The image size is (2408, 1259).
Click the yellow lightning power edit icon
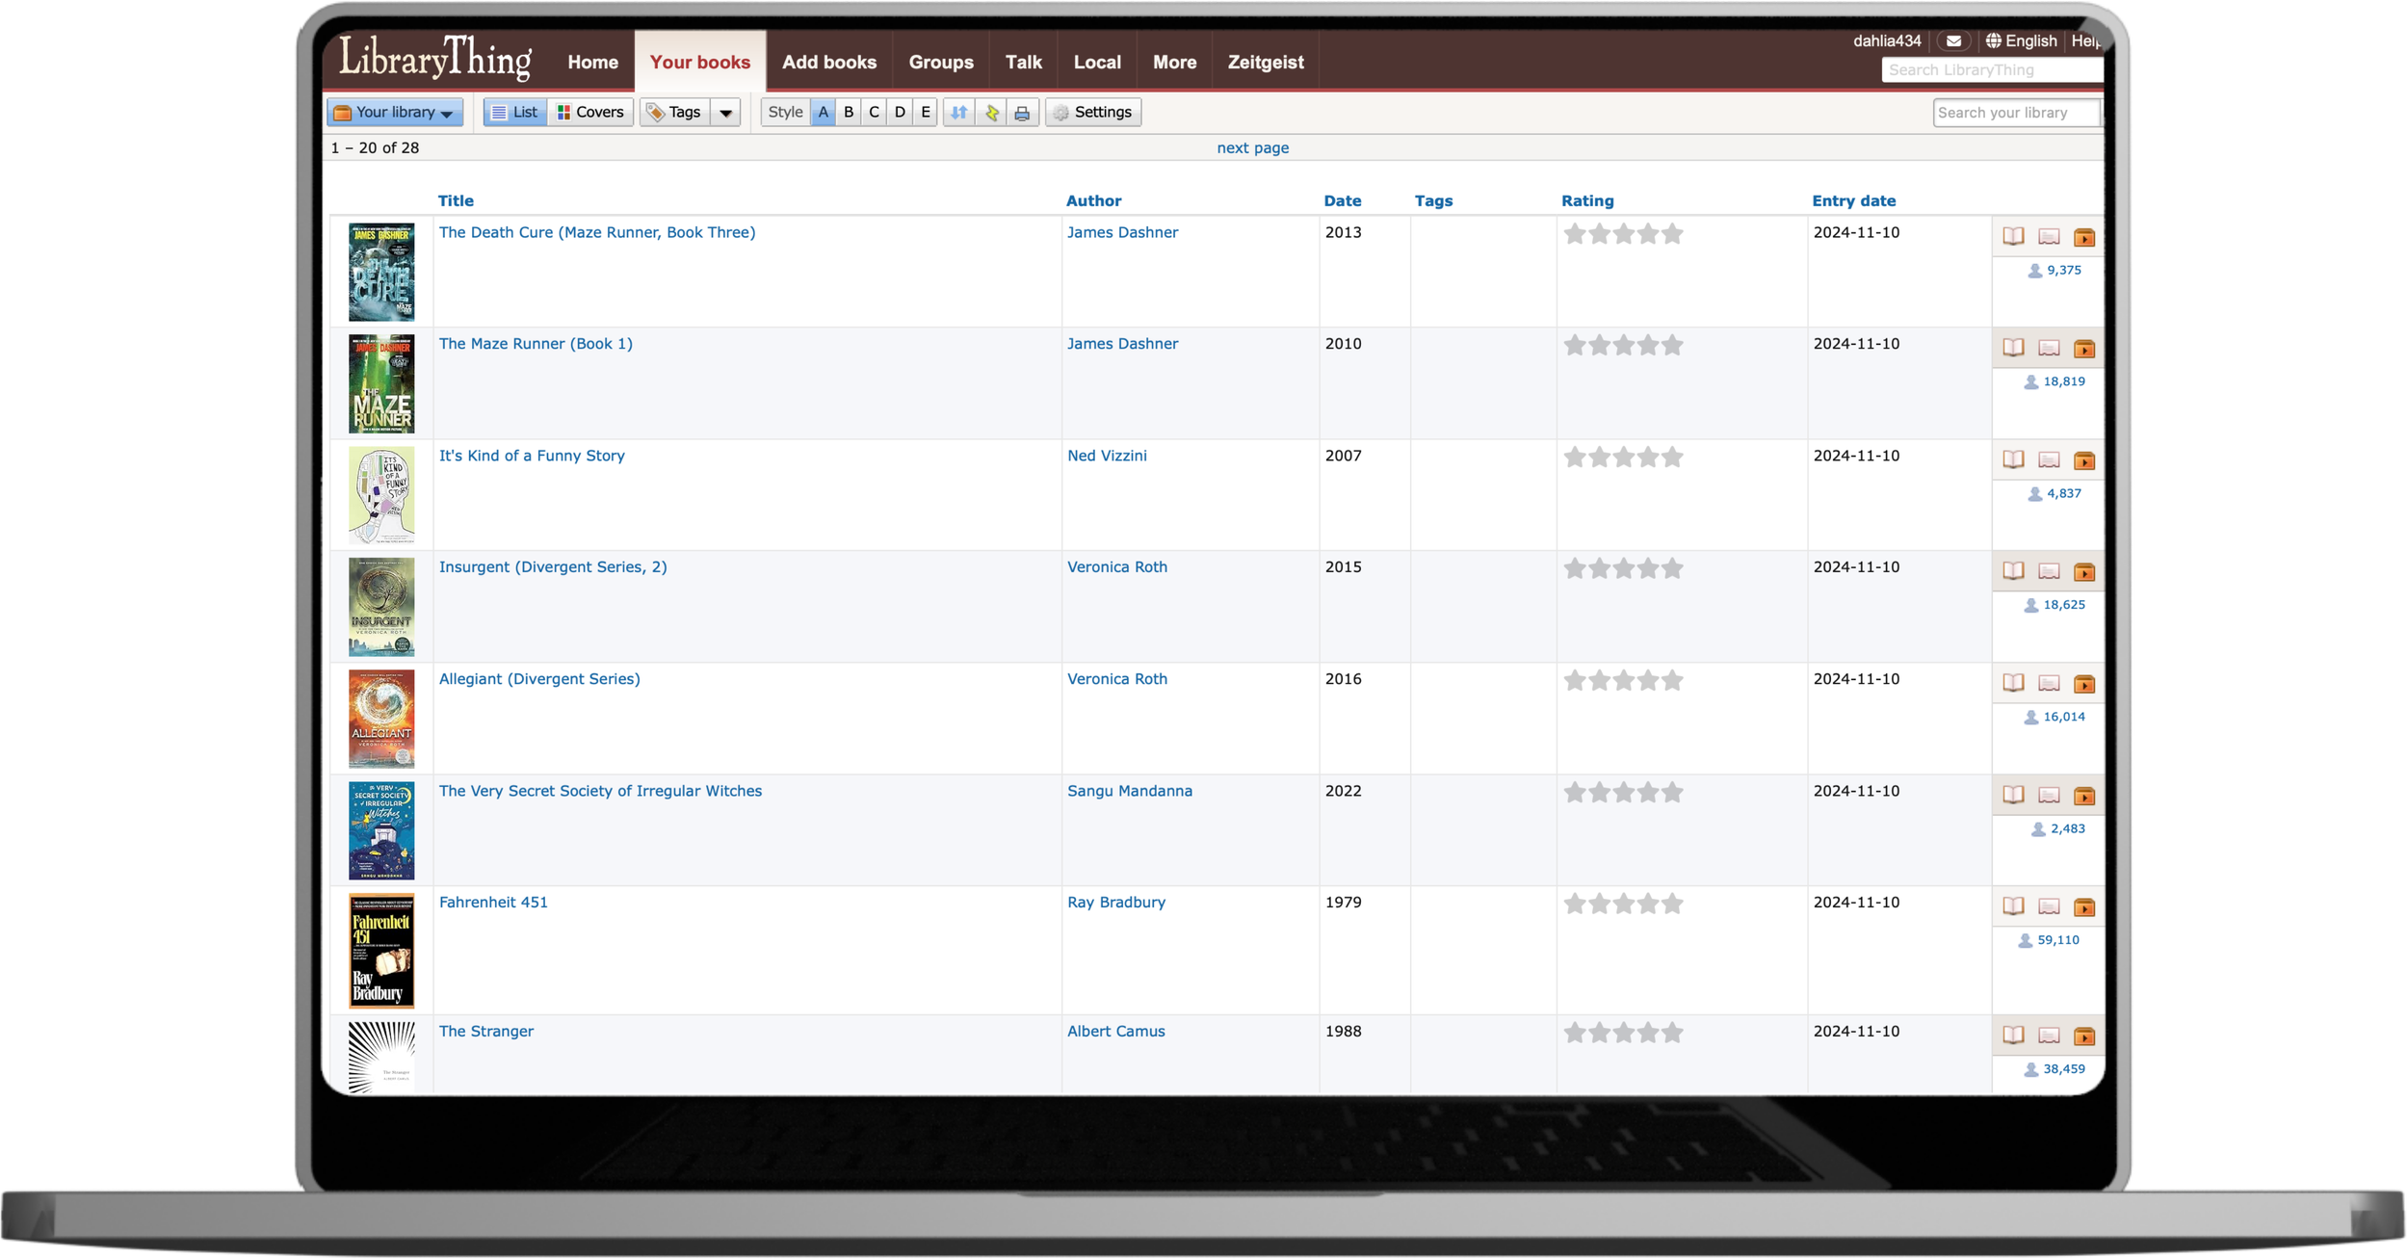[991, 113]
